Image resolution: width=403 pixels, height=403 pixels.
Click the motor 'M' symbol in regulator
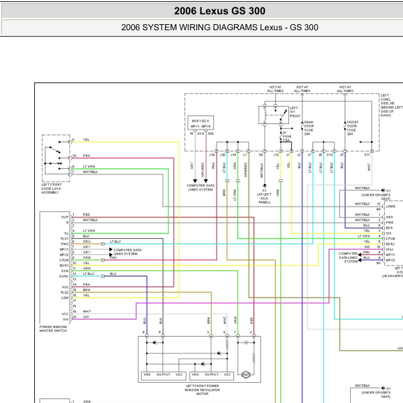pos(245,375)
